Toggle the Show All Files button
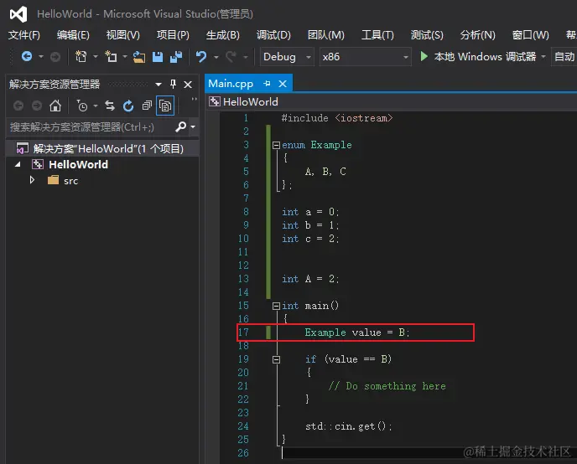Viewport: 577px width, 464px height. coord(165,106)
